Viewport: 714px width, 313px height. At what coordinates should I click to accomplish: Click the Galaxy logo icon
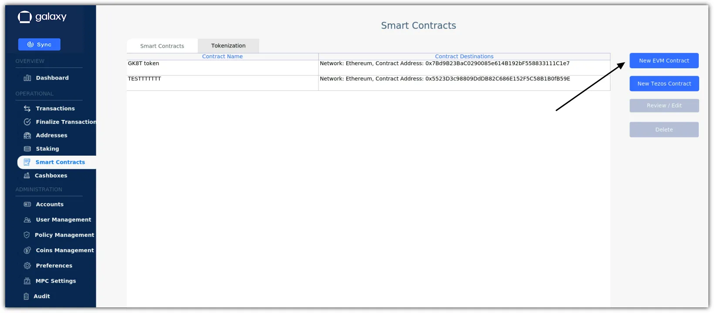[25, 17]
